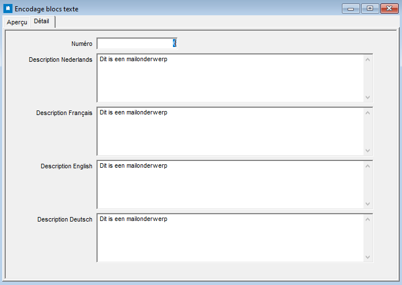Close the Encodage blocs texte window
The image size is (402, 285).
tap(389, 8)
